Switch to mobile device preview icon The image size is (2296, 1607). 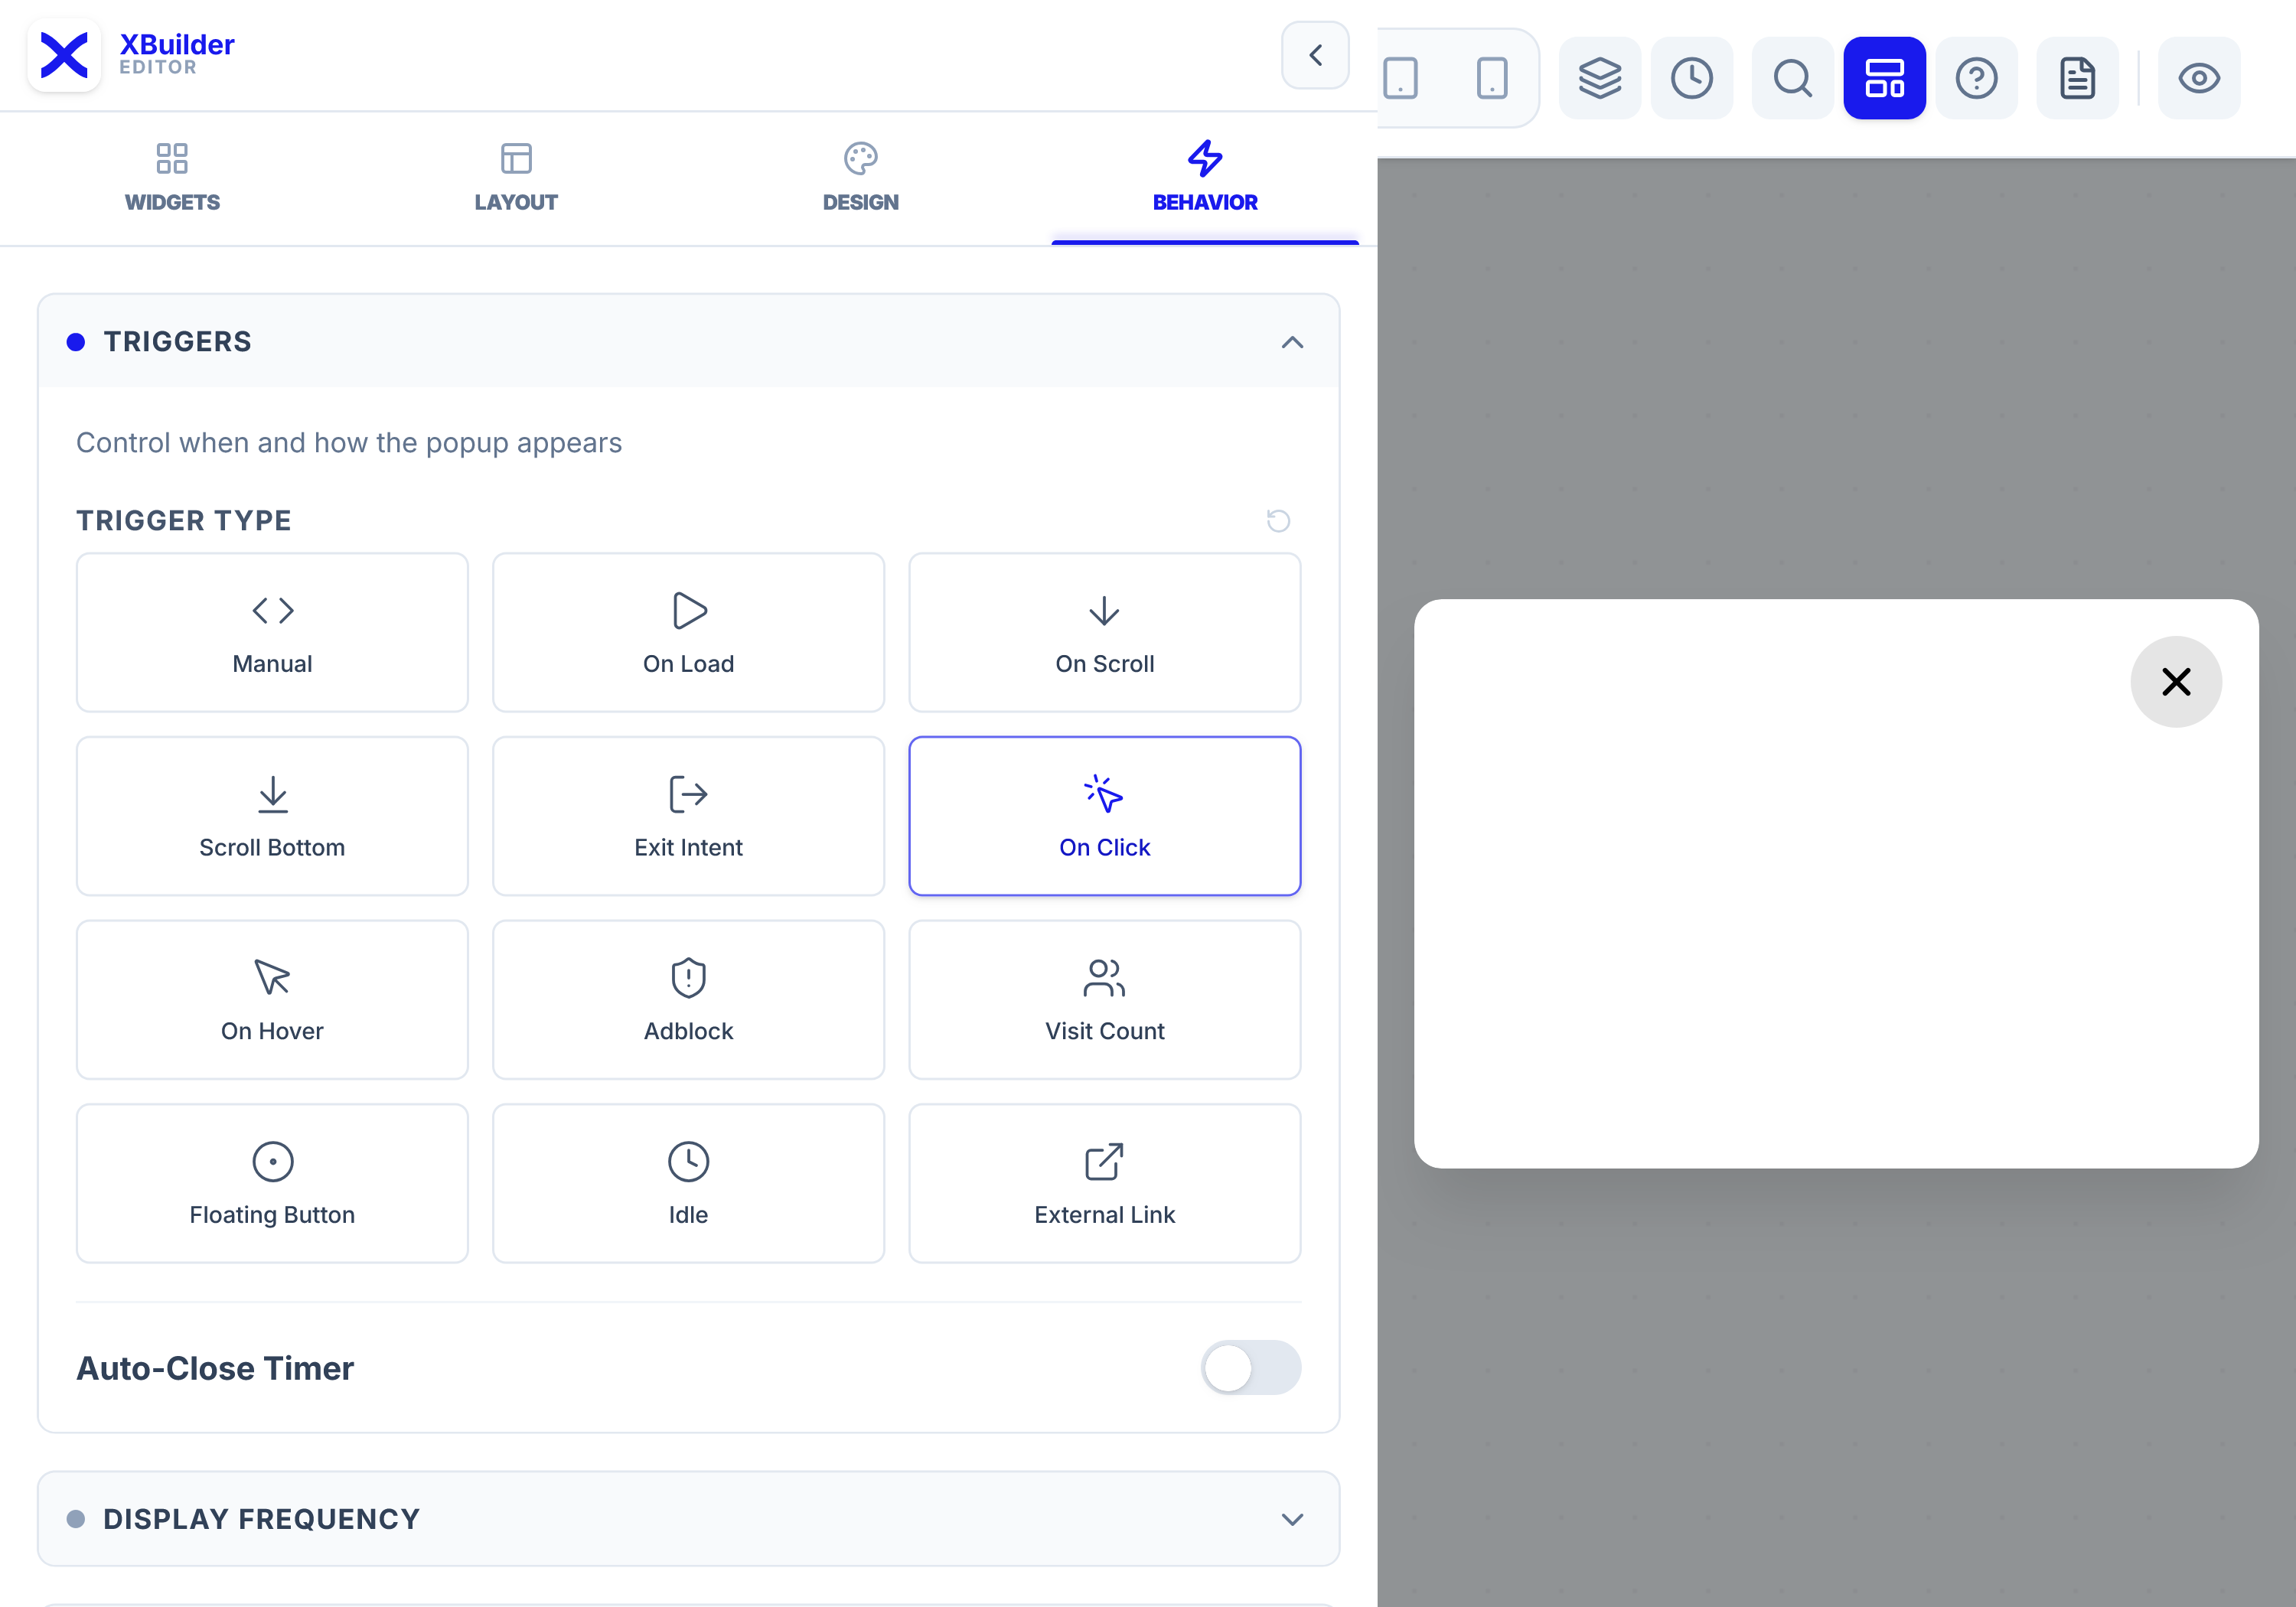pos(1491,78)
